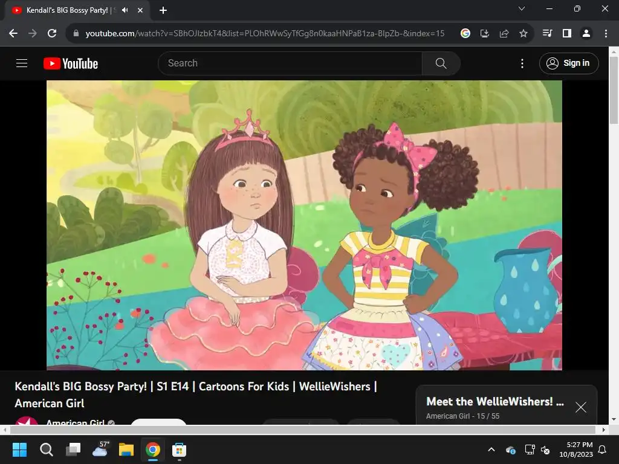This screenshot has height=464, width=619.
Task: Open Meet the WellieWishers playlist title
Action: point(495,402)
